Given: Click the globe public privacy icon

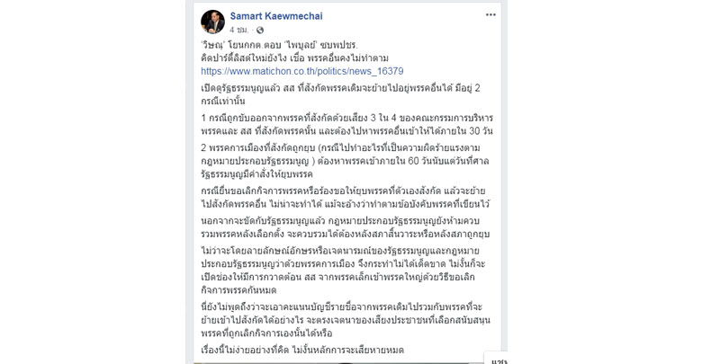Looking at the screenshot, I should [260, 31].
